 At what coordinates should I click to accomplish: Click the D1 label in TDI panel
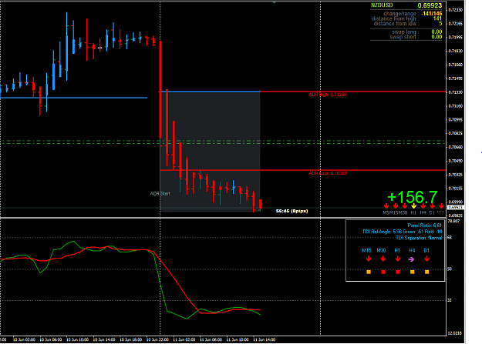426,250
